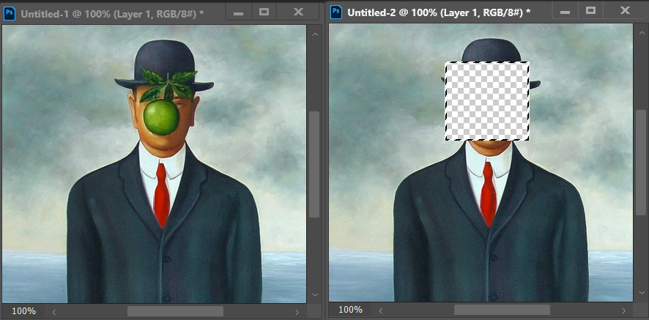Image resolution: width=649 pixels, height=320 pixels.
Task: Click horizontal scrollbar thumb in Untitled-2
Action: click(502, 310)
